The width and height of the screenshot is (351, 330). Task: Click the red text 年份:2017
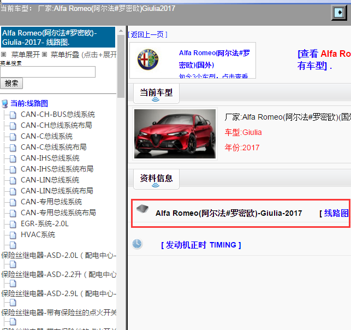242,148
